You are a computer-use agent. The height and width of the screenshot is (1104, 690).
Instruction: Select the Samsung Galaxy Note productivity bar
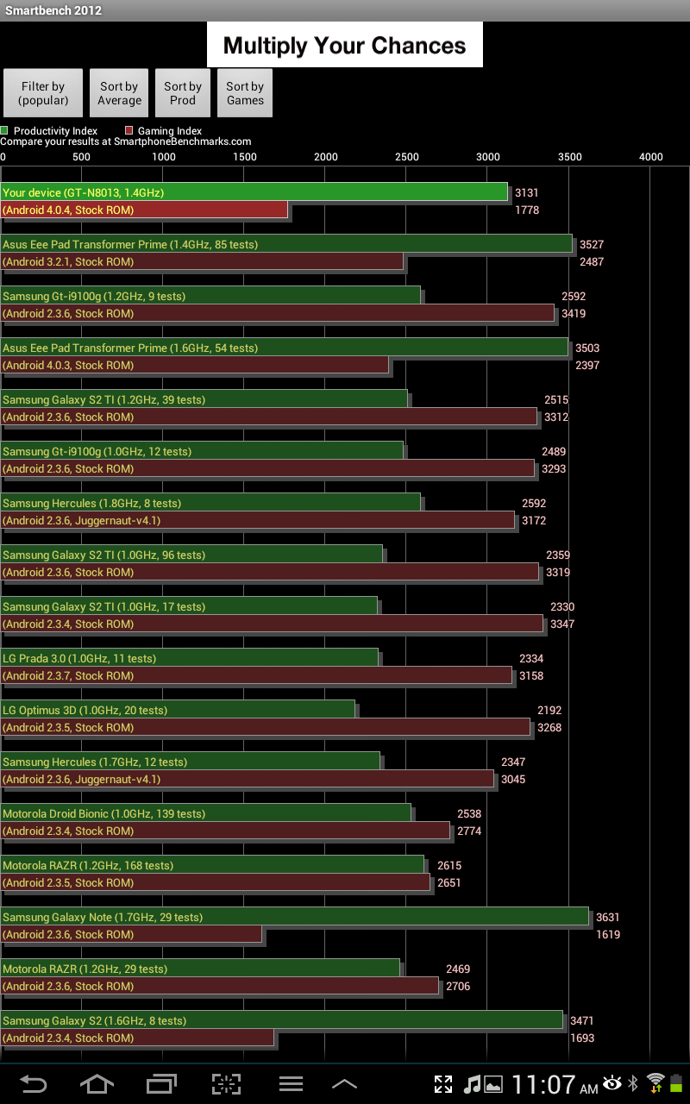pos(294,917)
